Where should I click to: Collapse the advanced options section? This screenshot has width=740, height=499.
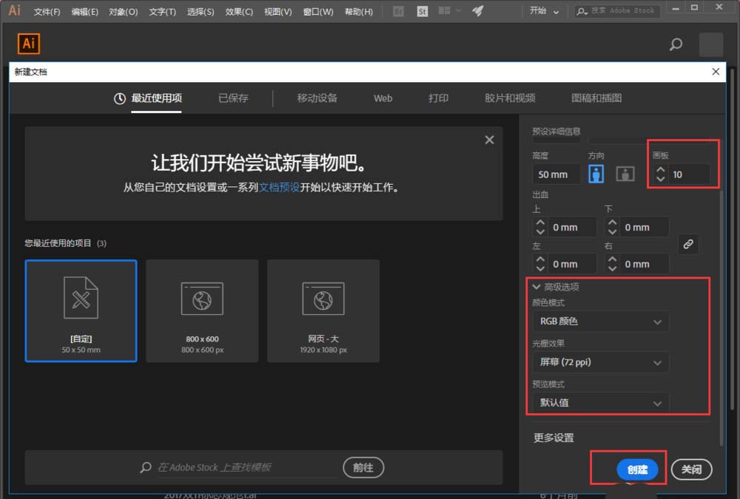tap(536, 287)
